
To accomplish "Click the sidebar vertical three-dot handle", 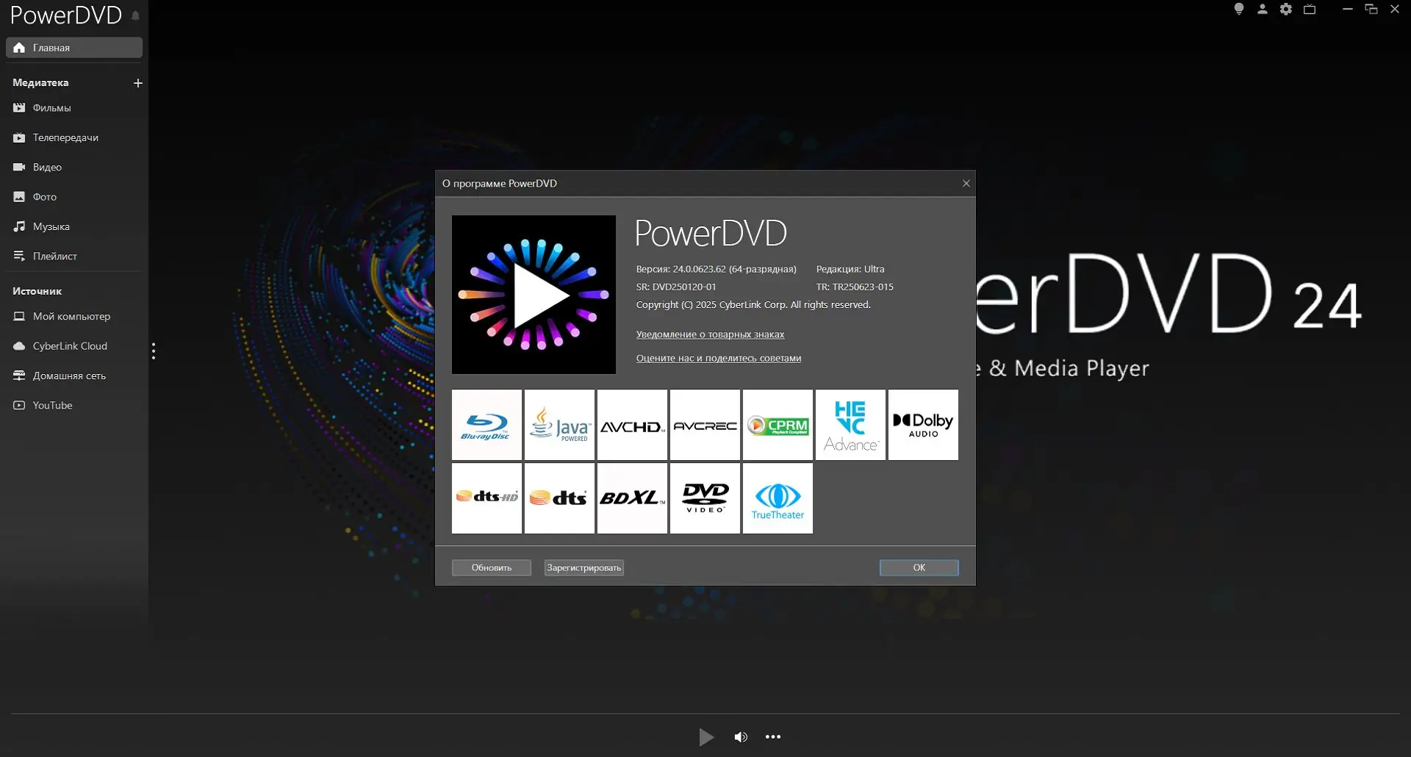I will pyautogui.click(x=154, y=351).
